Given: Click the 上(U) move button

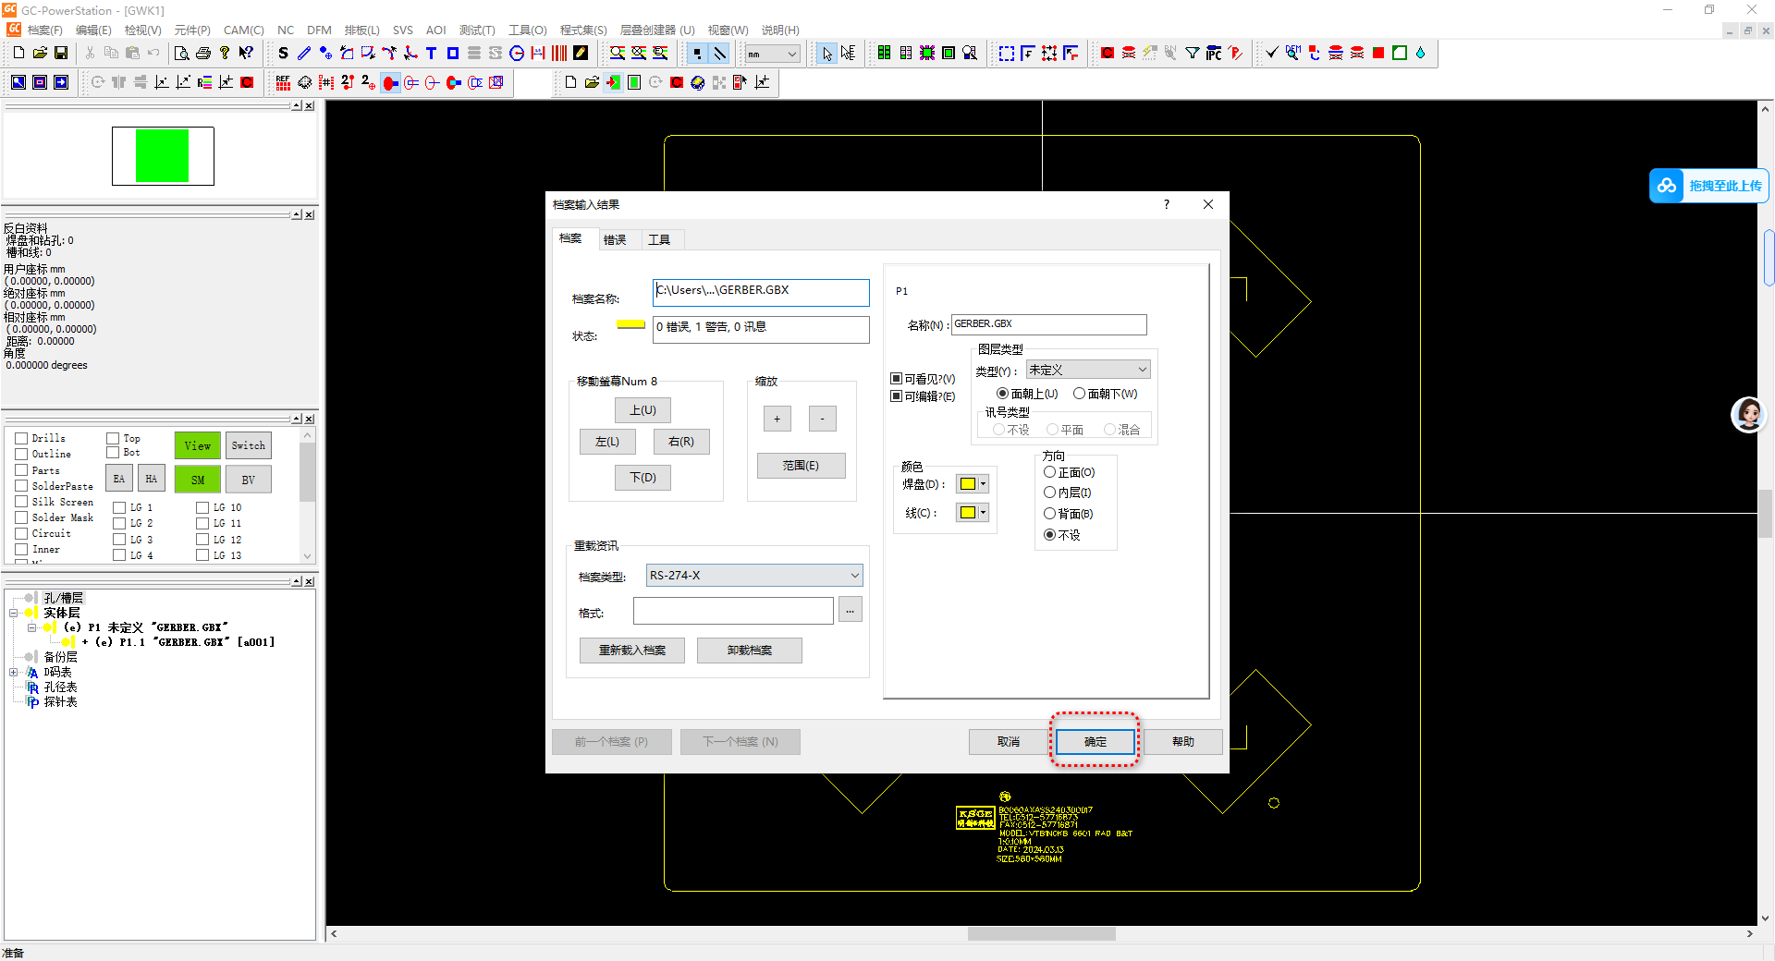Looking at the screenshot, I should coord(643,410).
